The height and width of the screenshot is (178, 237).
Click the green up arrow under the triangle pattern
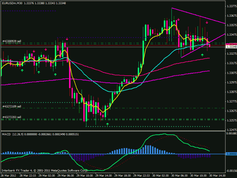tap(202, 55)
